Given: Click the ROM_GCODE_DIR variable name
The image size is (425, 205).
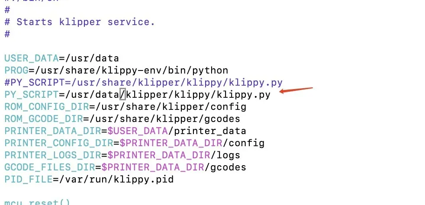Looking at the screenshot, I should click(x=44, y=119).
